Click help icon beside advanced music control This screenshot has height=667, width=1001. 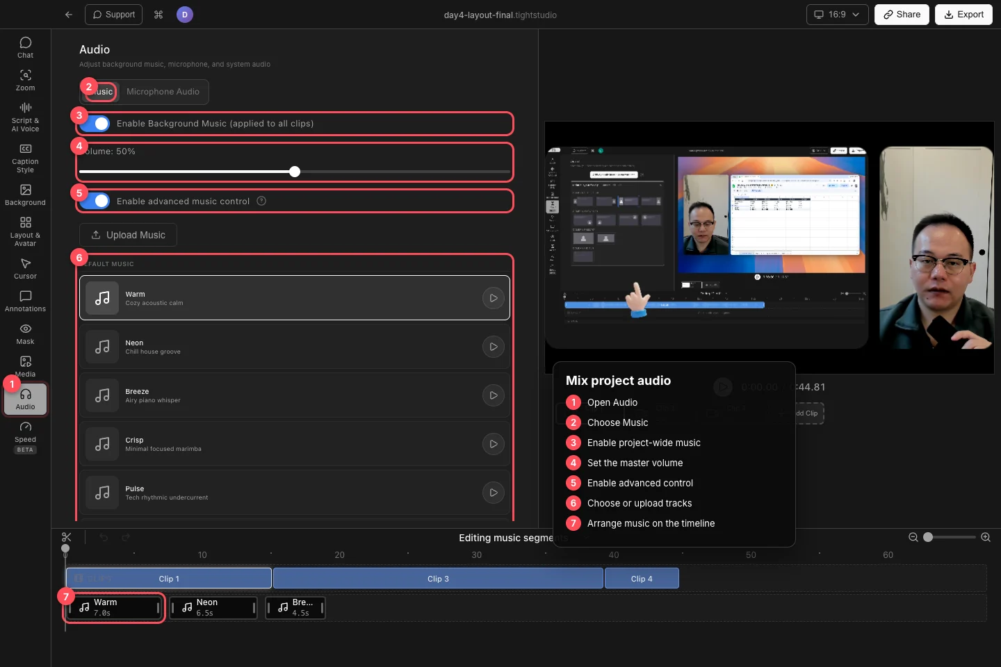261,201
